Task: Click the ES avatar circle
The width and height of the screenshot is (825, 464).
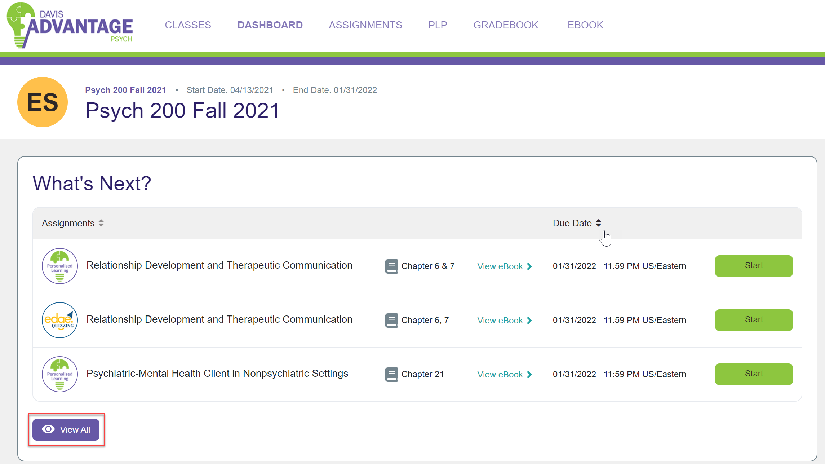Action: coord(43,102)
